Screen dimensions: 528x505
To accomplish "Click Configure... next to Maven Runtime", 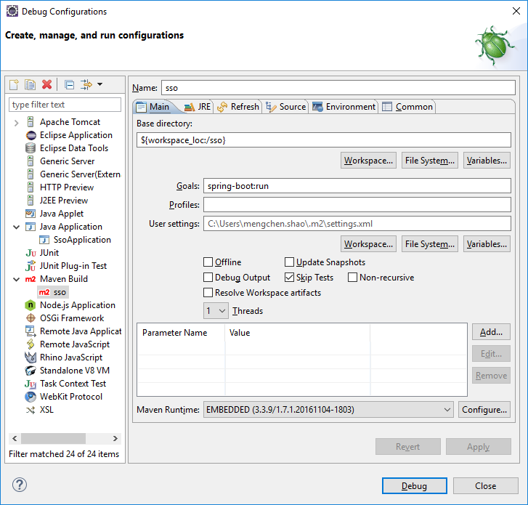I will point(484,410).
